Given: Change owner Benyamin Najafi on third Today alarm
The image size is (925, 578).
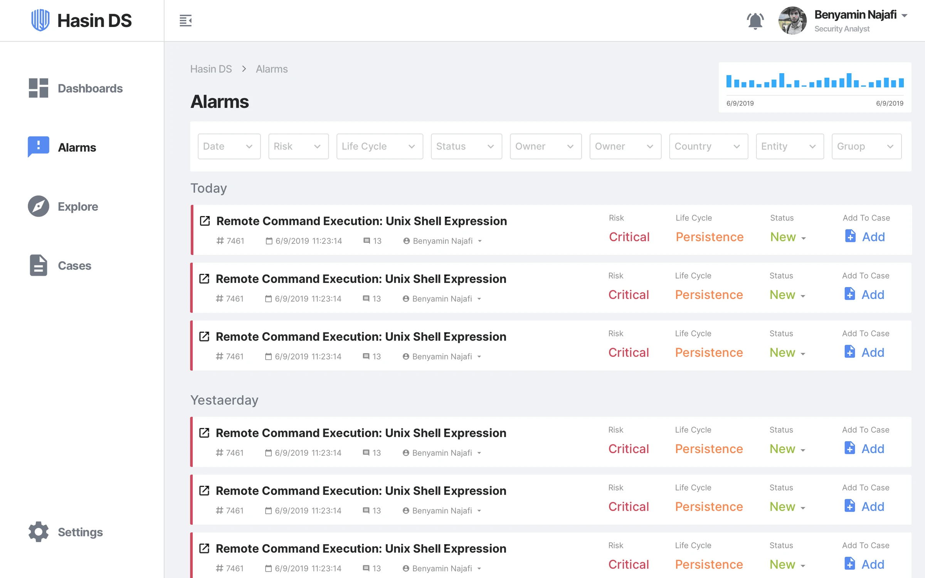Looking at the screenshot, I should pyautogui.click(x=442, y=356).
